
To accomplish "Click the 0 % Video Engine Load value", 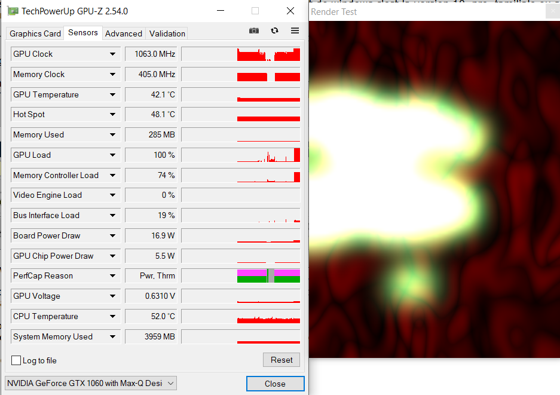I will pyautogui.click(x=151, y=195).
